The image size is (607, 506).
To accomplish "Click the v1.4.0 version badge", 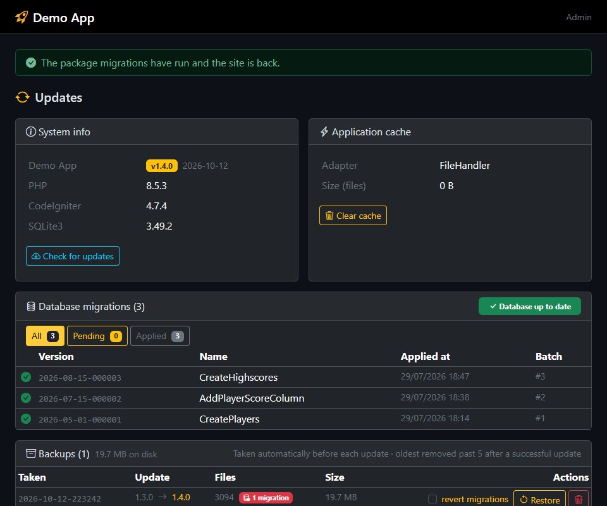I will pyautogui.click(x=162, y=166).
